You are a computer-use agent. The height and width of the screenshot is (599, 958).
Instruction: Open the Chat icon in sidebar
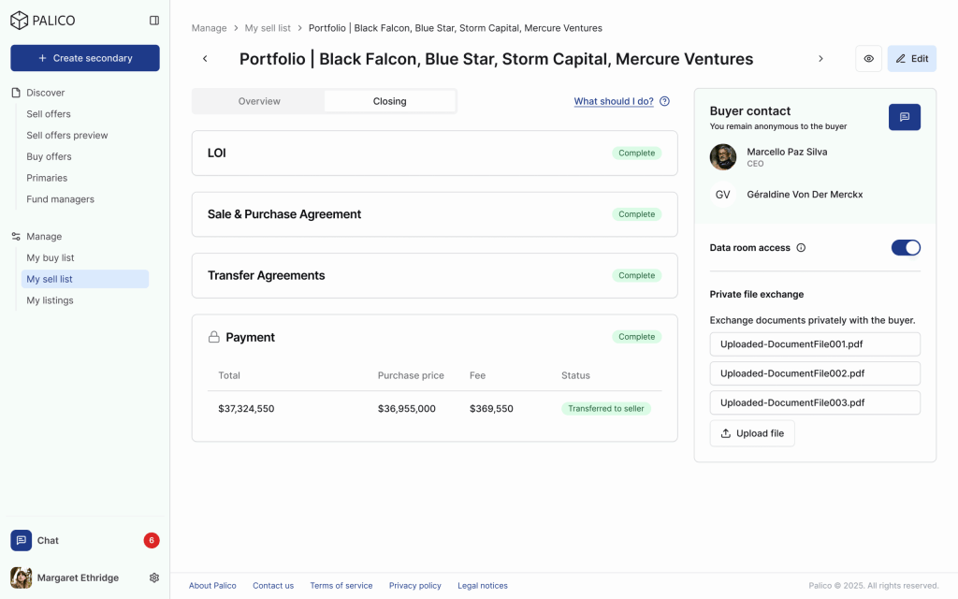point(22,540)
